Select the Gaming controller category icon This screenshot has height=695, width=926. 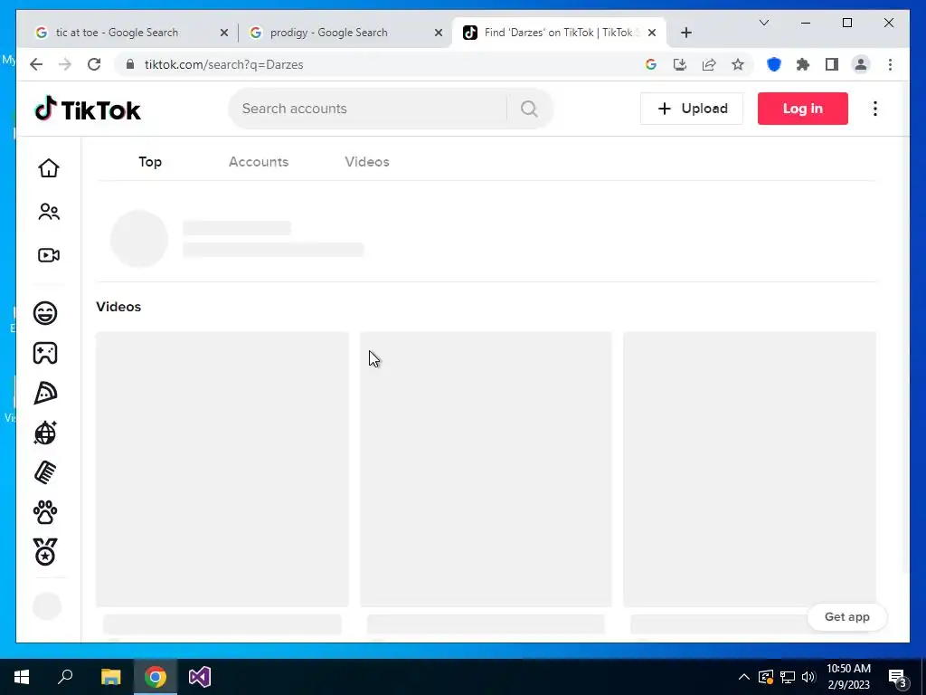click(x=45, y=353)
